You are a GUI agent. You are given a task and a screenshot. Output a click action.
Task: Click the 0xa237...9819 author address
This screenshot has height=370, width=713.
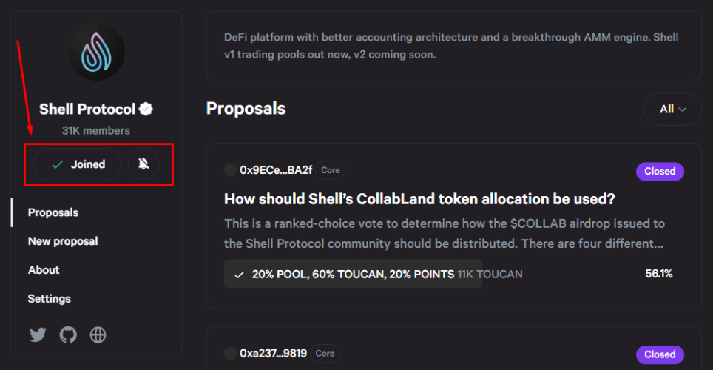tap(273, 353)
